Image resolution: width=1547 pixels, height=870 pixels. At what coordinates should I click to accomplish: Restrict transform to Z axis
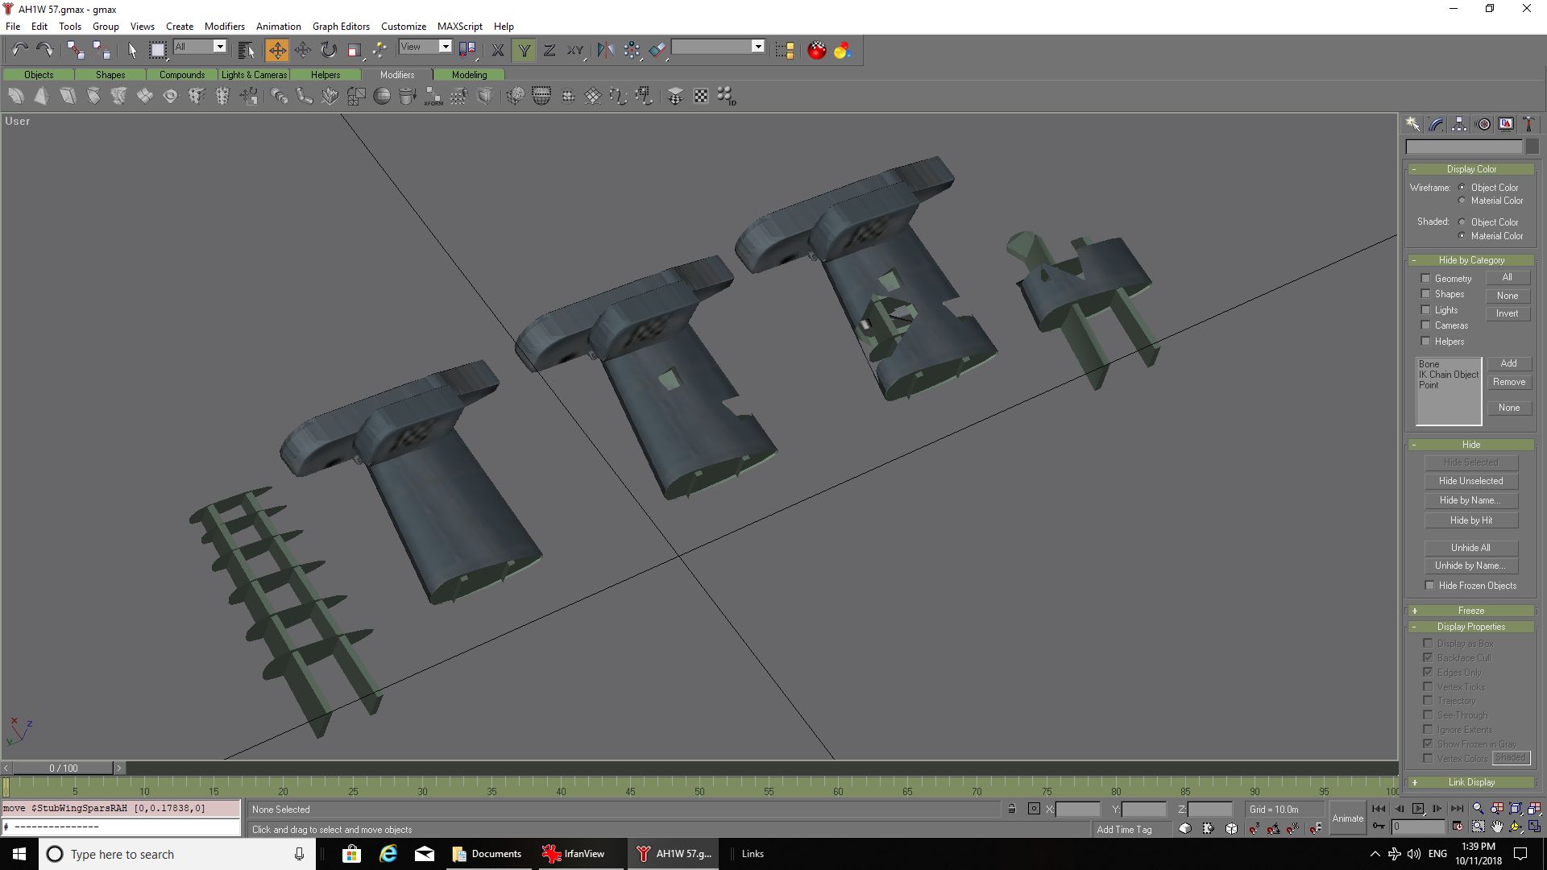point(549,51)
